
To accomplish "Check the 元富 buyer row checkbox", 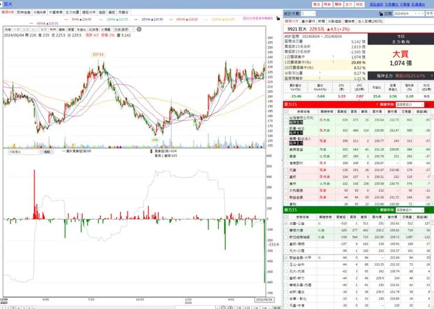I will point(286,170).
